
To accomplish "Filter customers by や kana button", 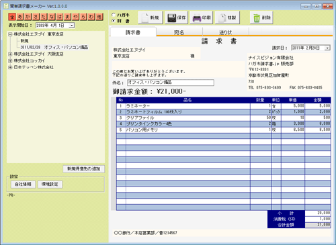I will click(76, 17).
